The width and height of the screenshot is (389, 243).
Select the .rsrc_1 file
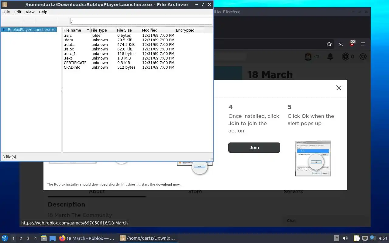tap(133, 54)
